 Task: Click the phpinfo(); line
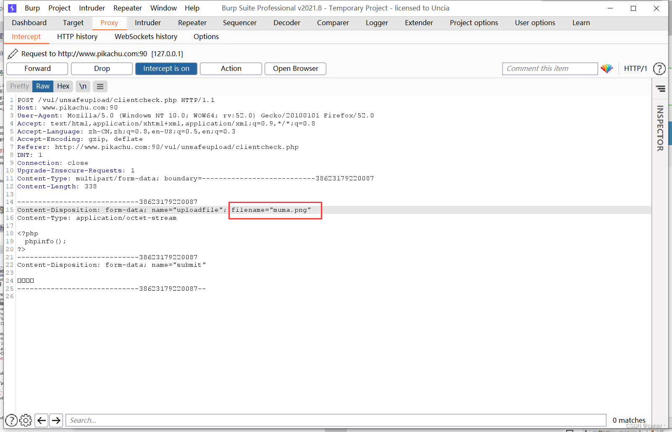45,242
